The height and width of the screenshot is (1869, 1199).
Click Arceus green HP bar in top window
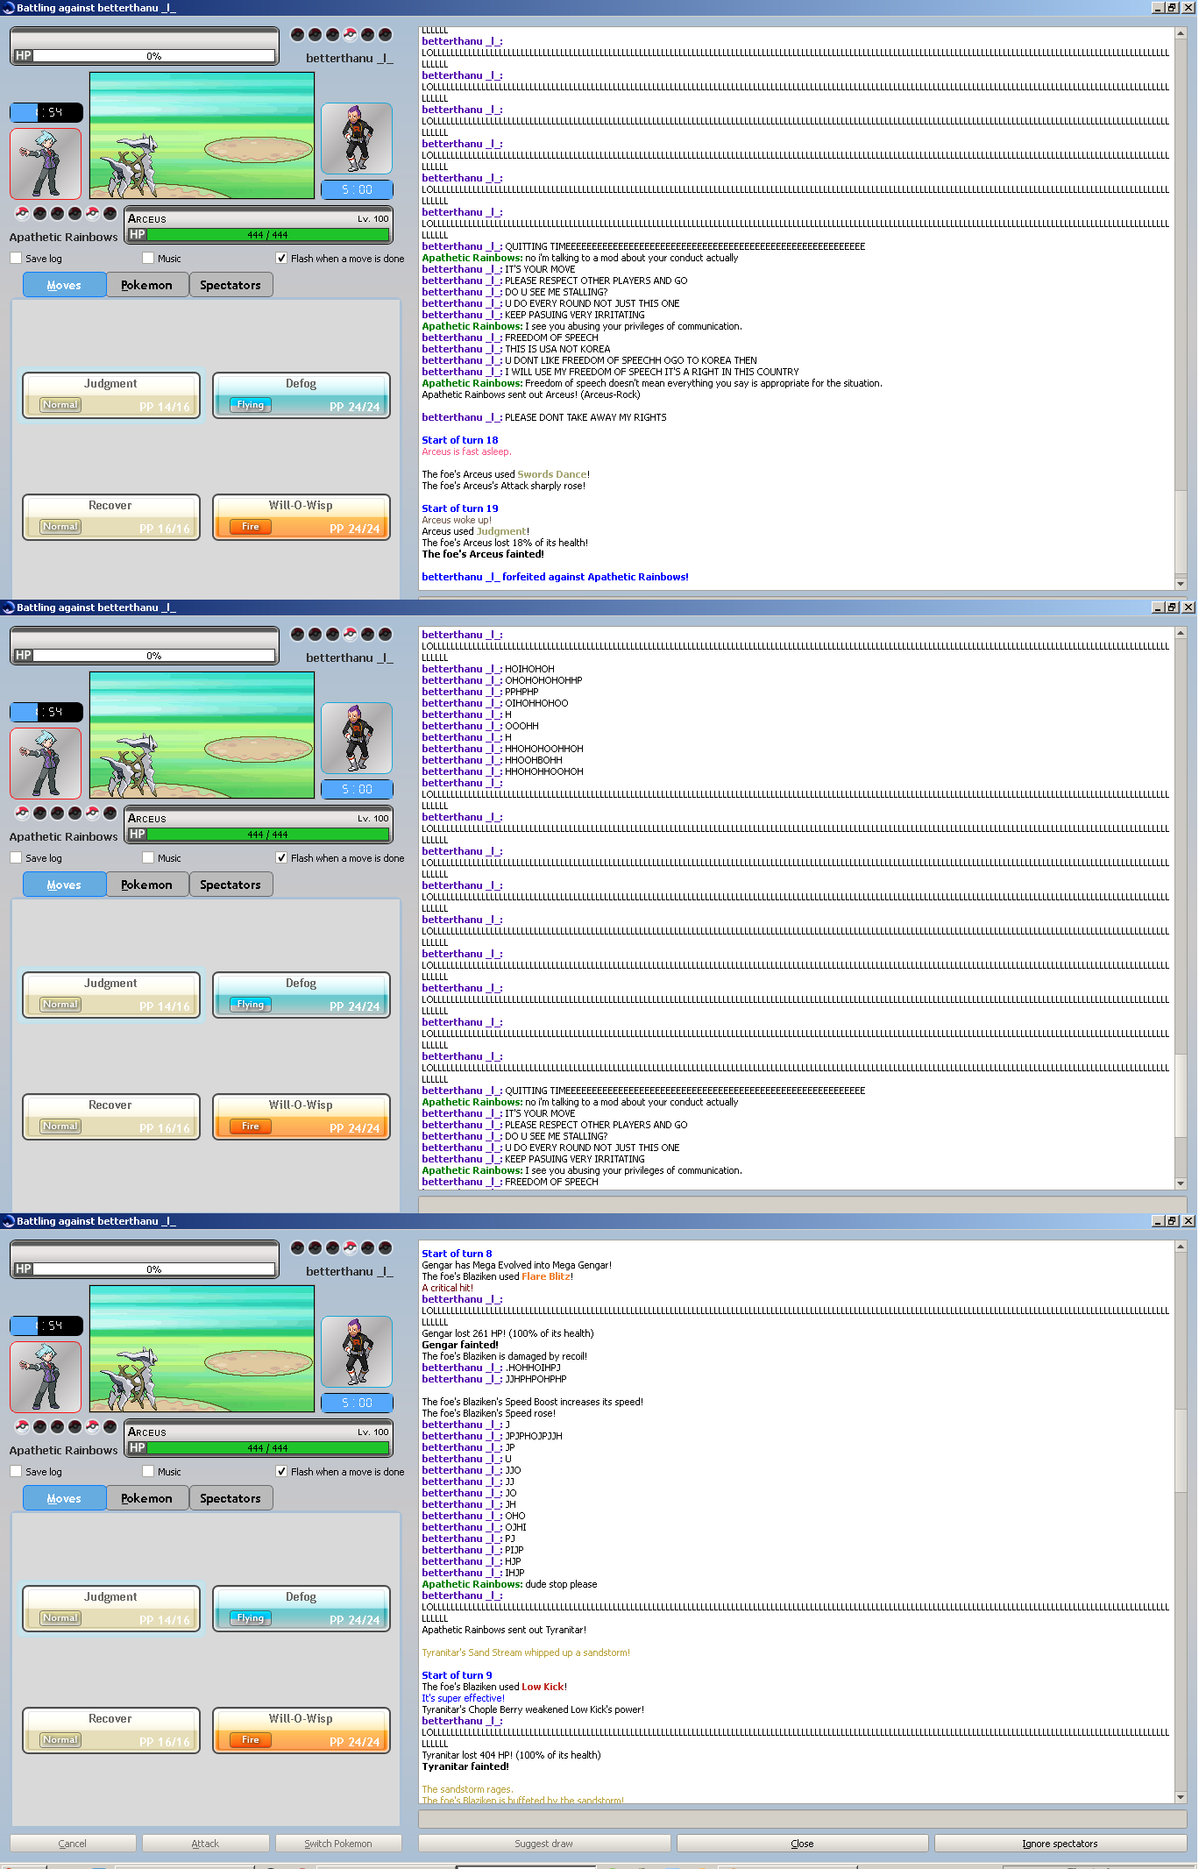point(267,235)
